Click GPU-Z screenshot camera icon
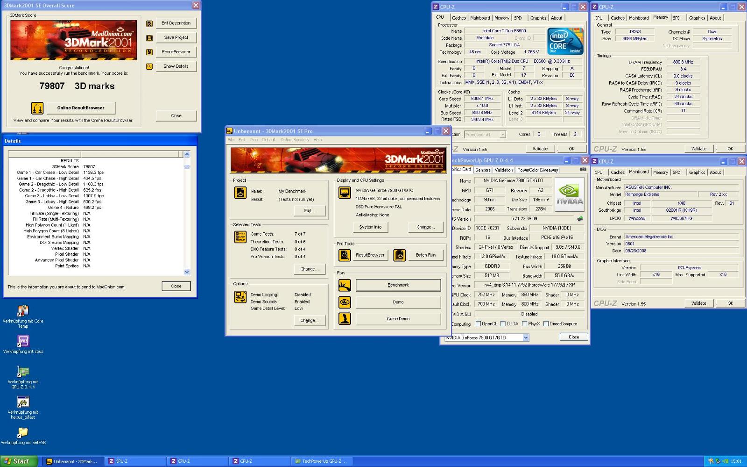747x467 pixels. [x=583, y=170]
